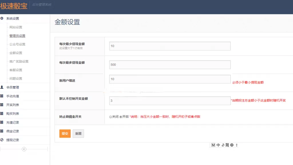The height and width of the screenshot is (165, 293).
Task: Open IME settings gear in input toolbar
Action: 232,145
